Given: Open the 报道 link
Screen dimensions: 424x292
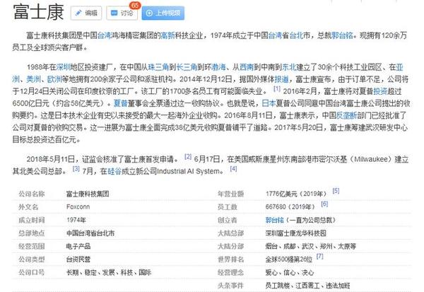Looking at the screenshot, I should click(282, 79).
